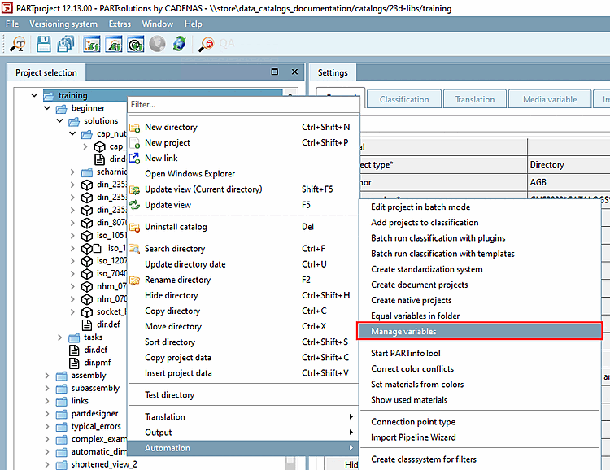
Task: Open the File menu
Action: [x=12, y=24]
